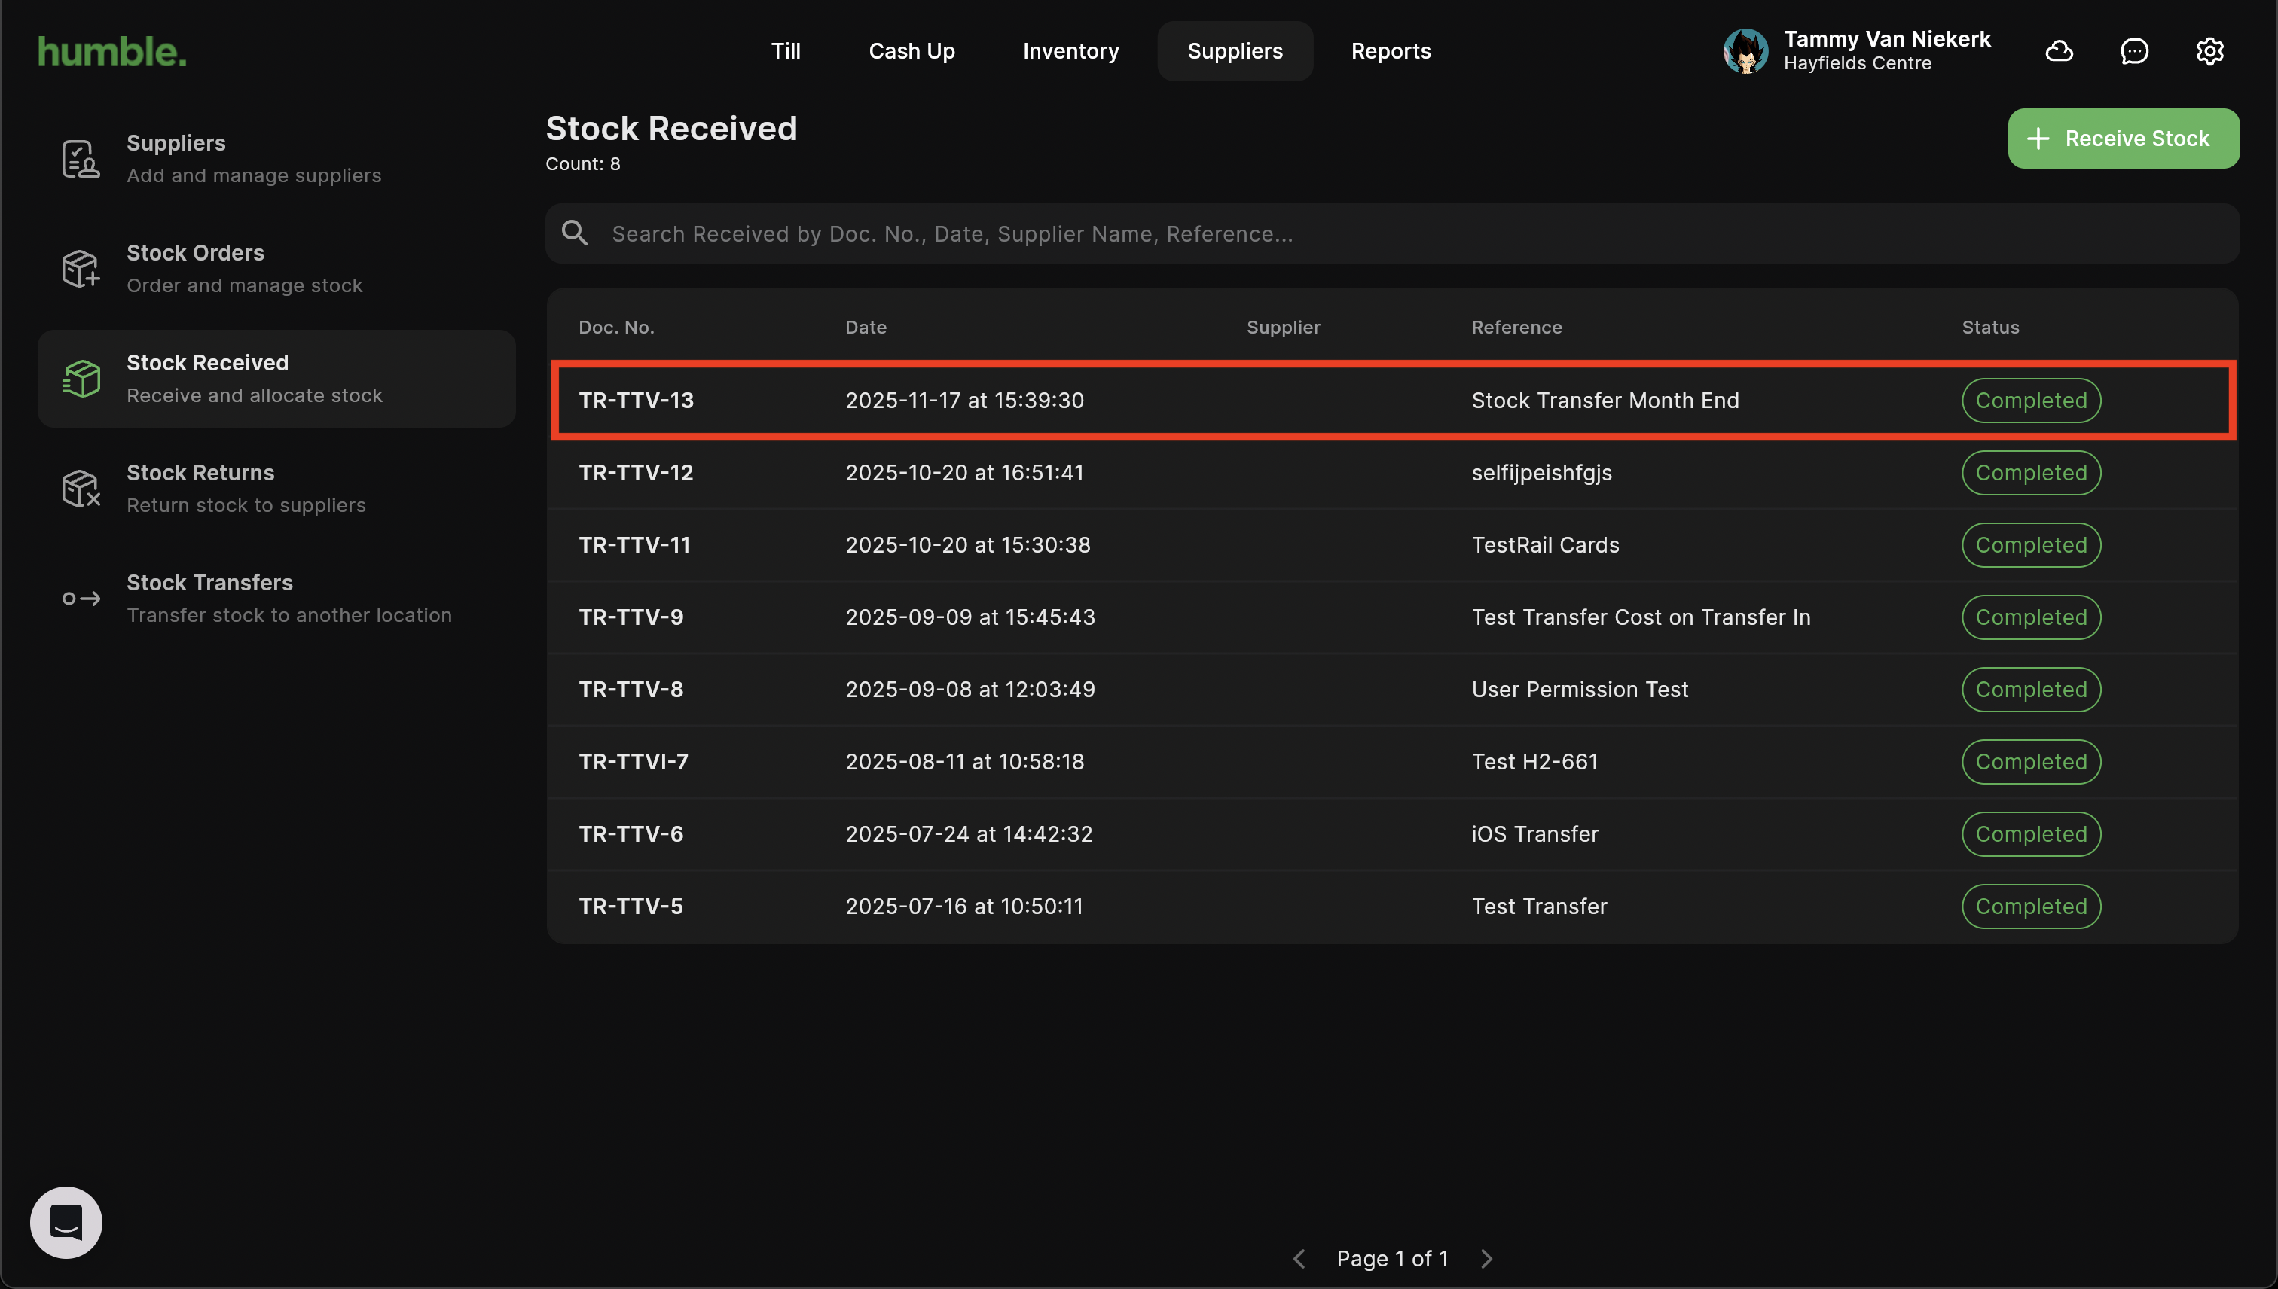Go to the previous page arrow

(x=1299, y=1258)
